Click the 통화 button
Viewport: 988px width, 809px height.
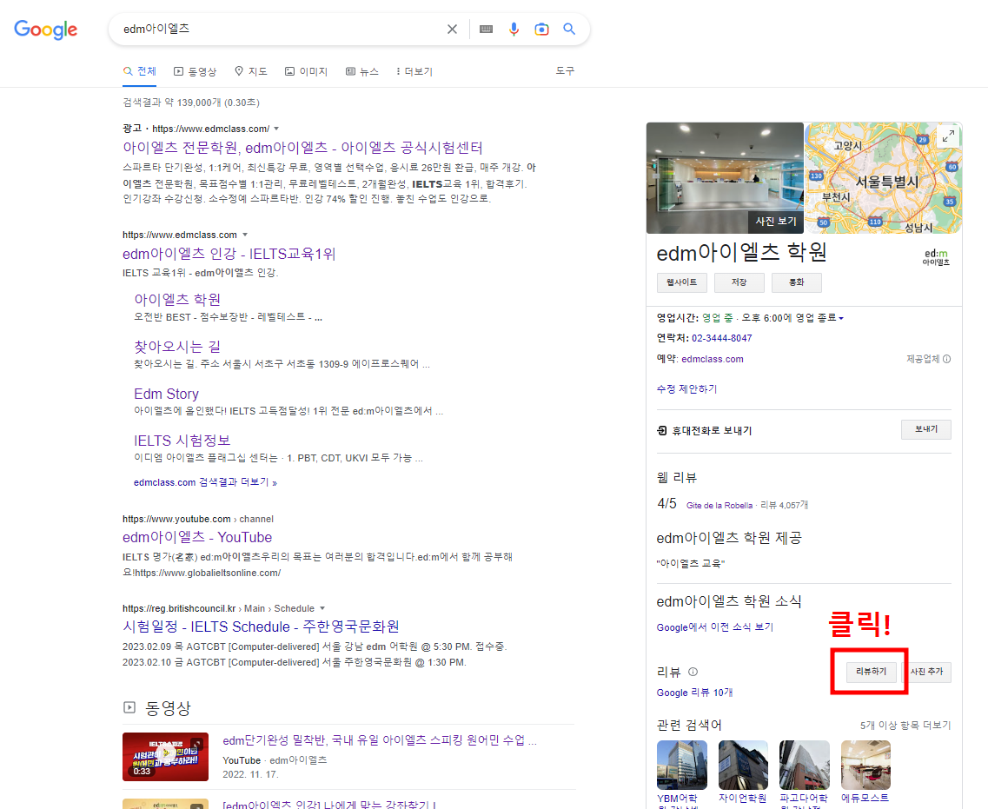coord(797,282)
